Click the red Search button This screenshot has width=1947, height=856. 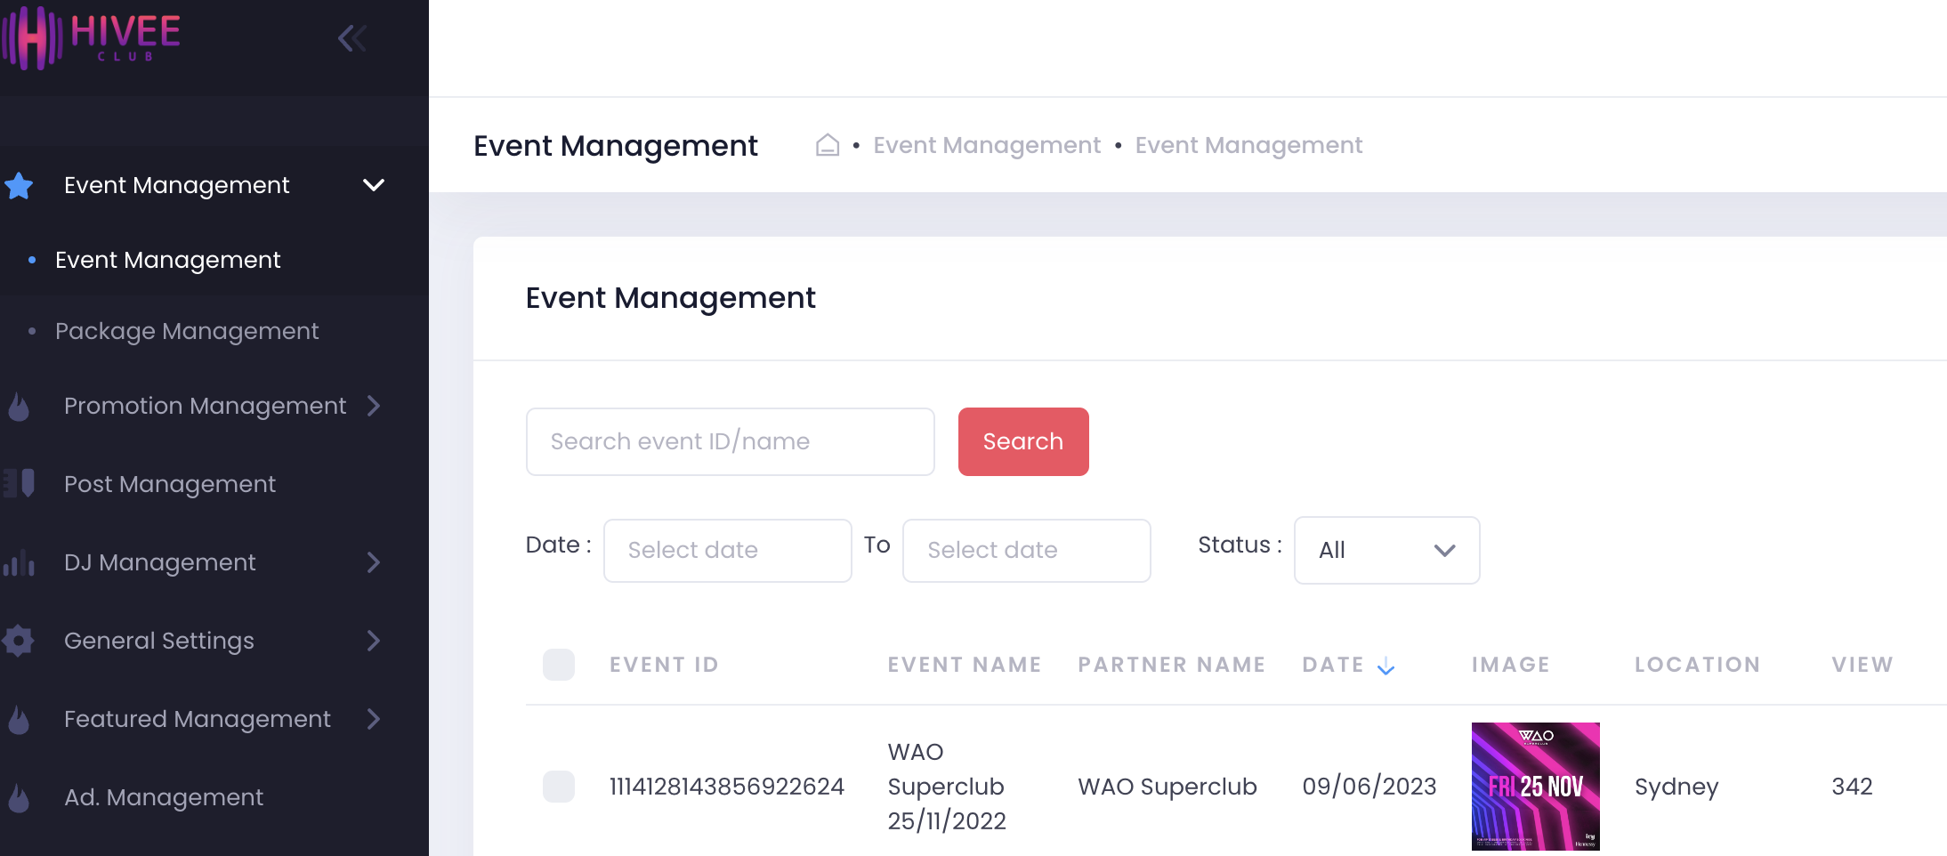click(x=1023, y=441)
